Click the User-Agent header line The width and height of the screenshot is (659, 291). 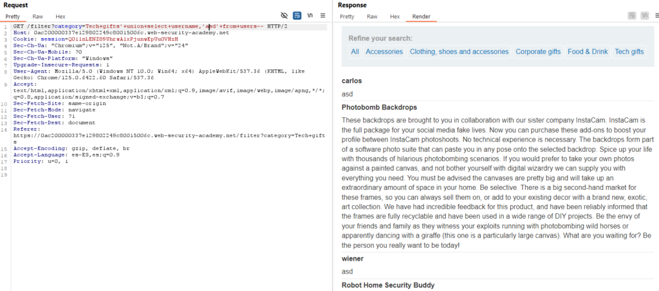159,75
